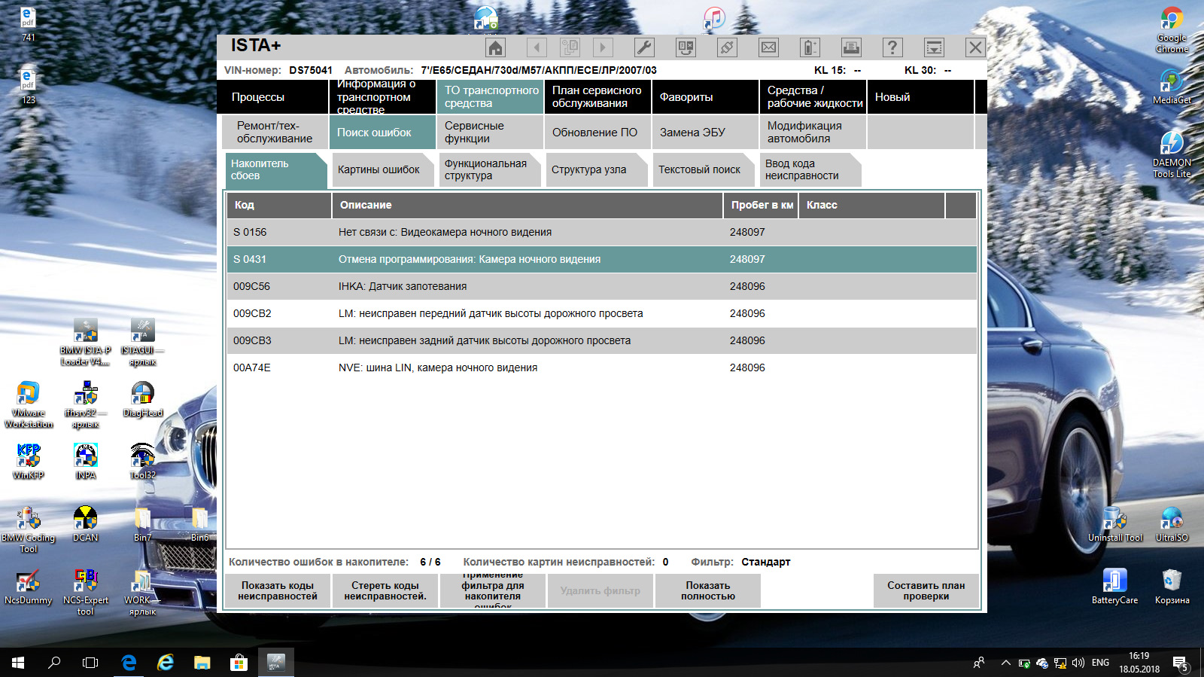Open VMware Workstation desktop shortcut
Screen dimensions: 1204x677
click(x=29, y=405)
